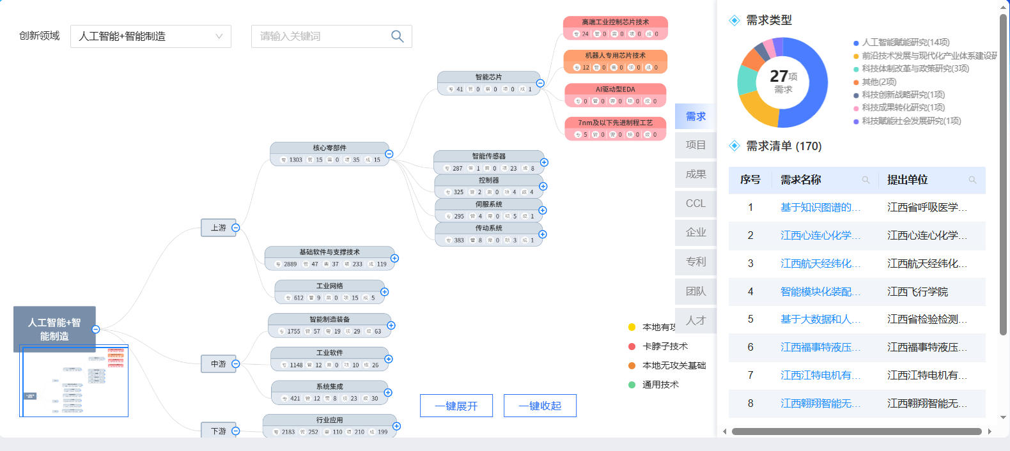Click the 一键展开 button

coord(456,406)
